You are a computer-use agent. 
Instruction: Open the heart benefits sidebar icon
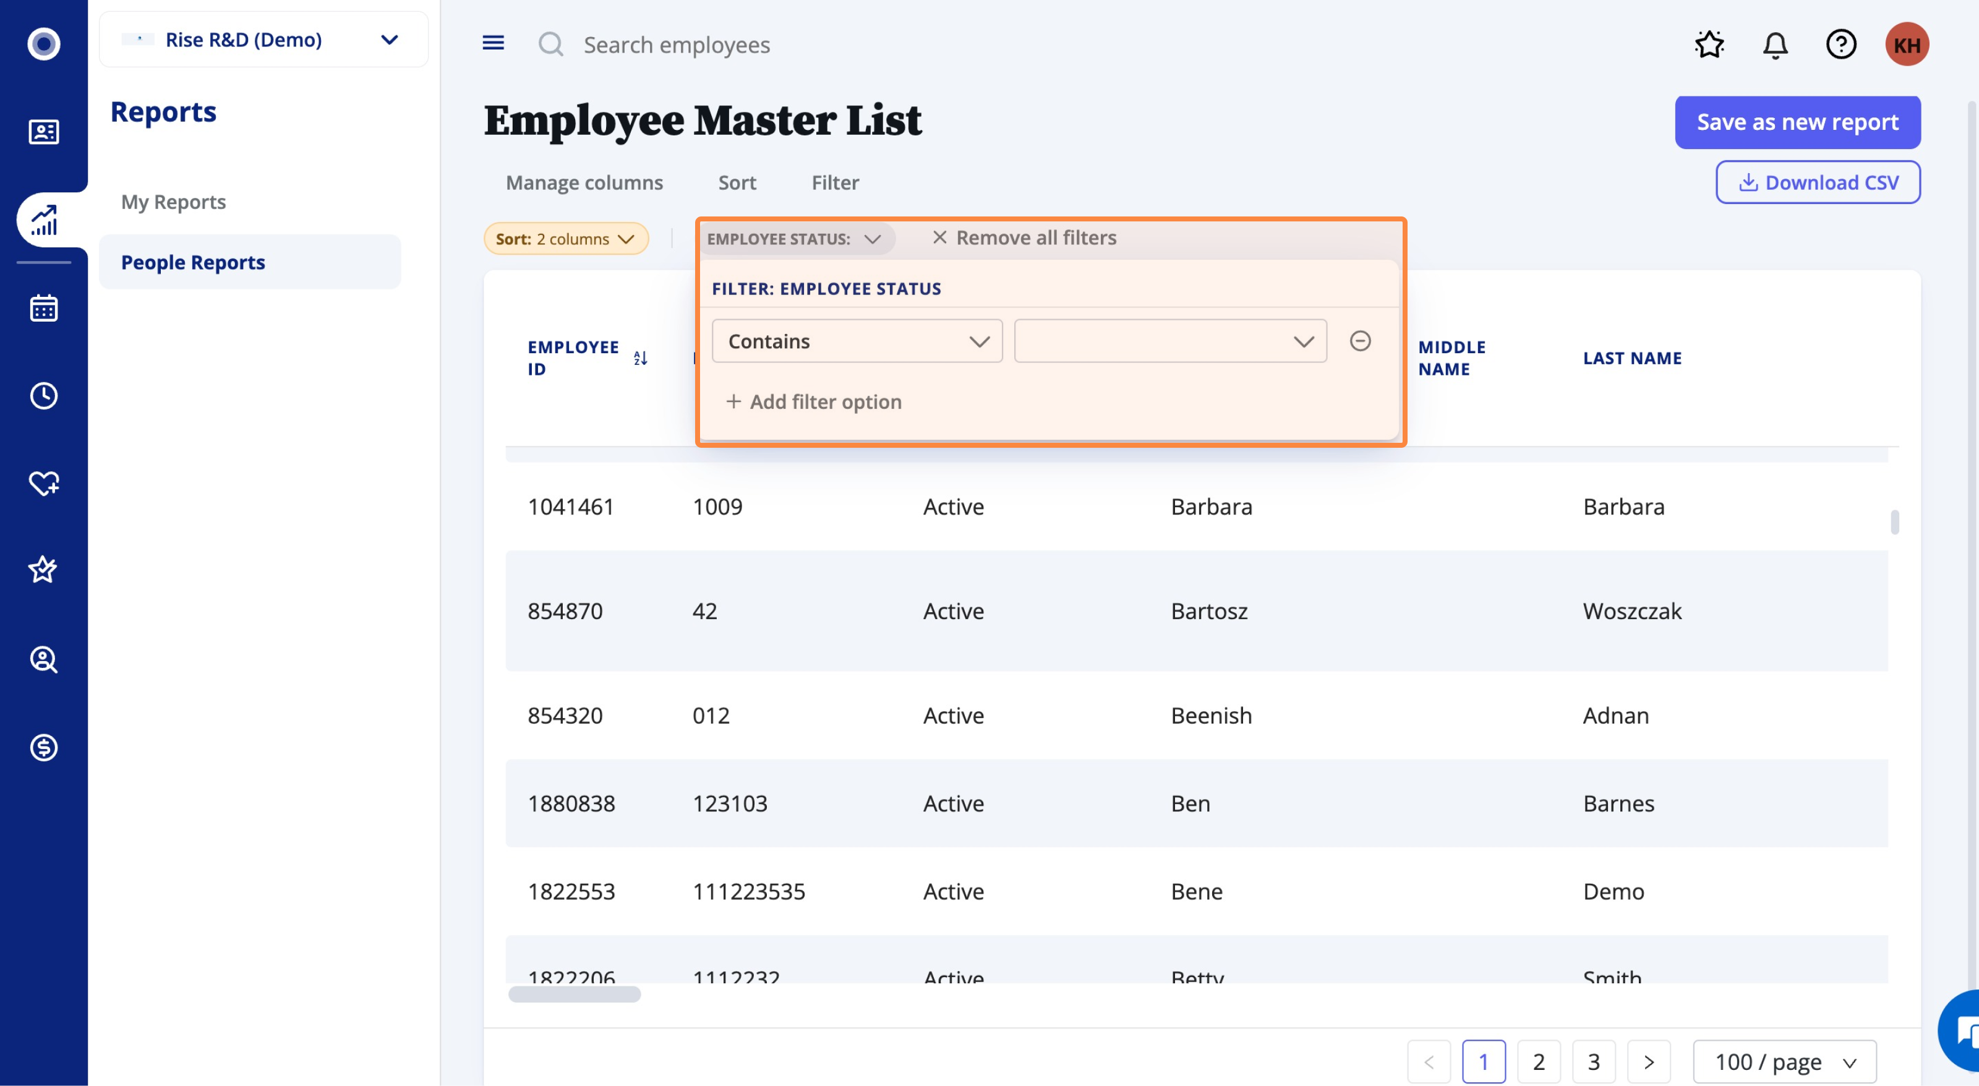coord(44,483)
